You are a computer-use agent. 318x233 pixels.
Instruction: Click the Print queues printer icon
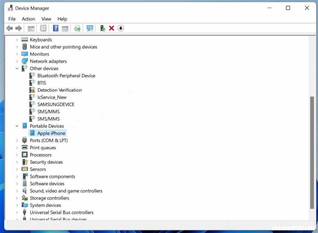25,147
